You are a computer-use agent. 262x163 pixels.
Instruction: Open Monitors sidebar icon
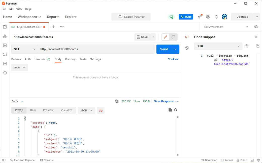[x=5, y=64]
